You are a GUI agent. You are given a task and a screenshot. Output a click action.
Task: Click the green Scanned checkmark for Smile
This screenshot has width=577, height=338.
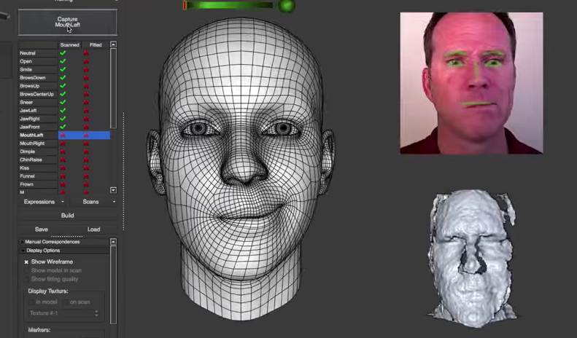63,69
